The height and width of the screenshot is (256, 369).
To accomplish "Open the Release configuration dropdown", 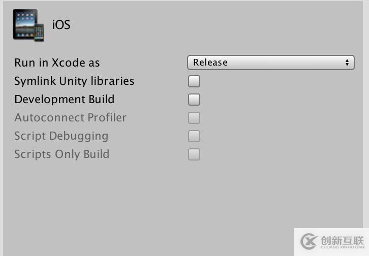I will point(269,62).
